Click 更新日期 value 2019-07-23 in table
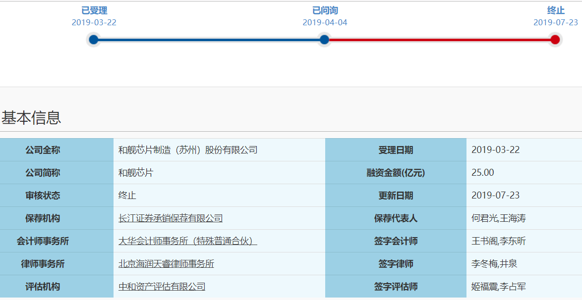The image size is (582, 300). click(496, 196)
